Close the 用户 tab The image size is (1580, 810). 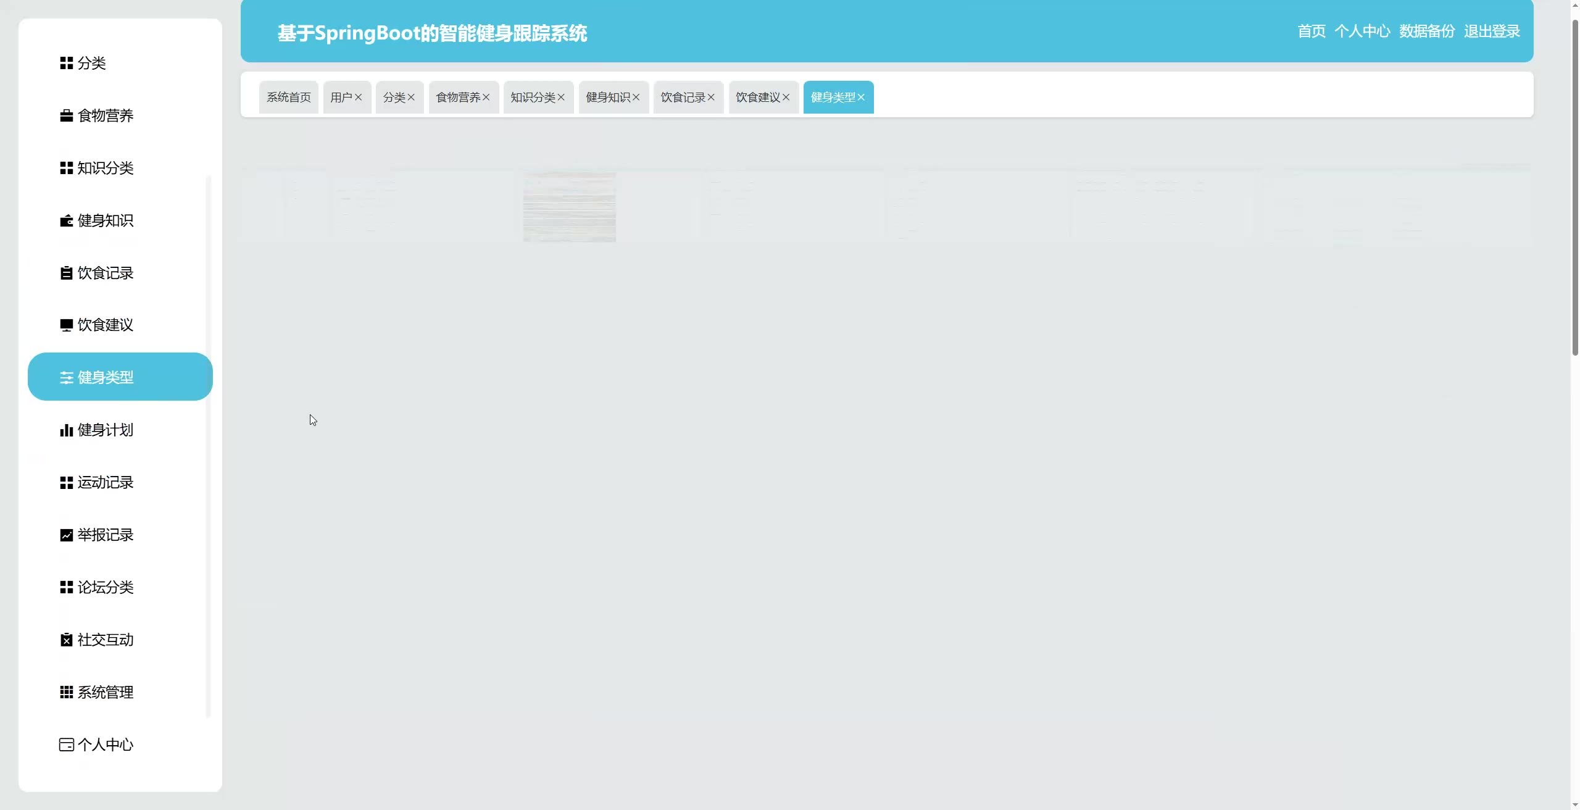(x=359, y=98)
